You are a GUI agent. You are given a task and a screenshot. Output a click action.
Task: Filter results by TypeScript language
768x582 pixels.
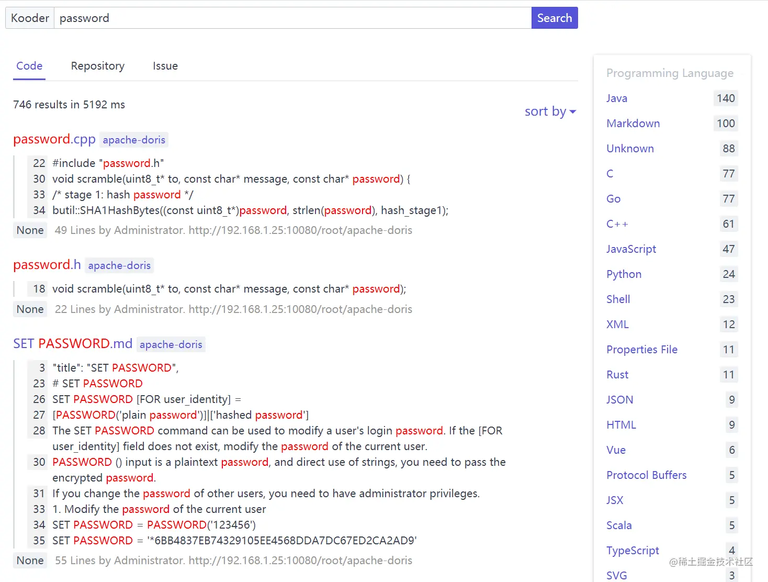[x=633, y=551]
